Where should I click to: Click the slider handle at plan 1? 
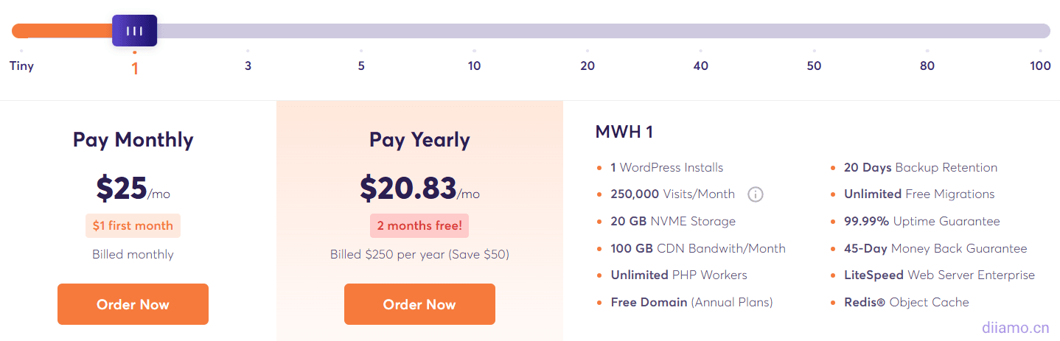[134, 31]
